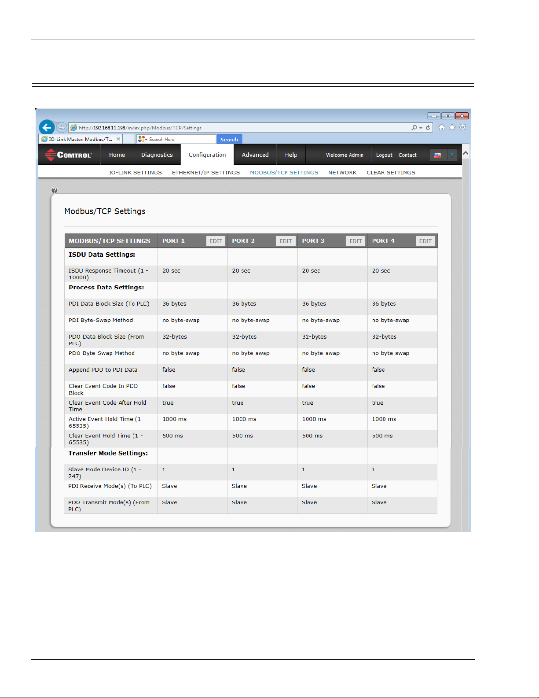The height and width of the screenshot is (698, 539).
Task: Click Port 4 PDO Transmit Mode Slave value
Action: [x=379, y=502]
